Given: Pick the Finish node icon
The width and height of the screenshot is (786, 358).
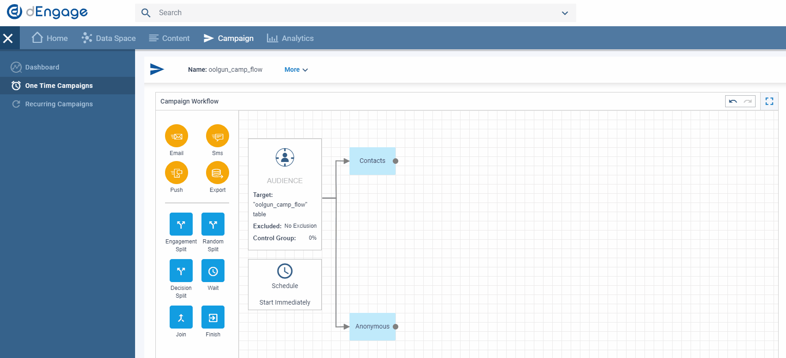Looking at the screenshot, I should [x=213, y=317].
